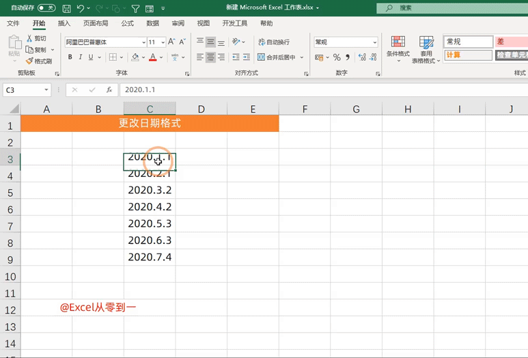Viewport: 528px width, 358px height.
Task: Click the cell borders icon
Action: (113, 57)
